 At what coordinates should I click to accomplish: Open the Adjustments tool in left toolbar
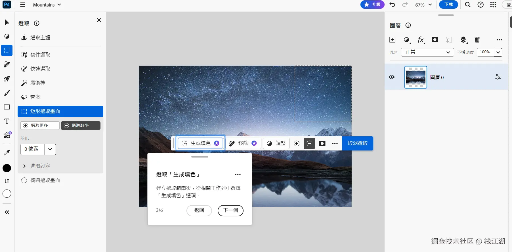point(7,36)
